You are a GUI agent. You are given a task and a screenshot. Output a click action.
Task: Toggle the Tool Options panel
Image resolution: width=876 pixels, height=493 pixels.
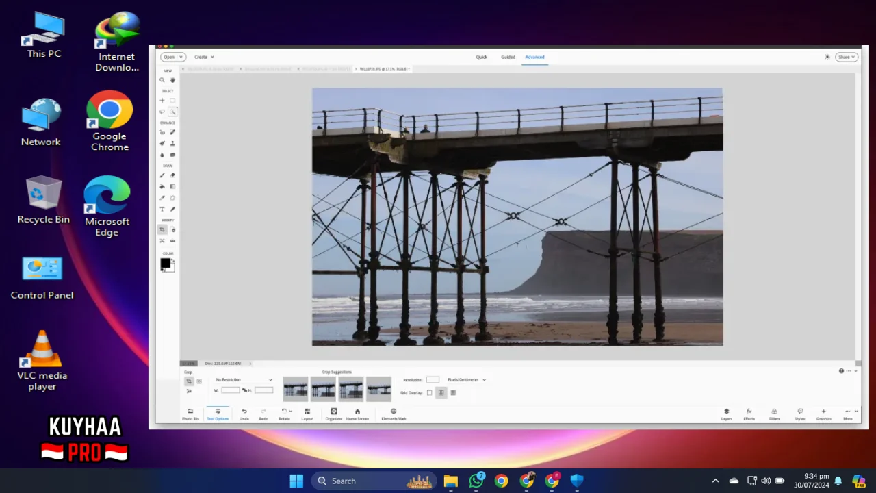click(218, 414)
